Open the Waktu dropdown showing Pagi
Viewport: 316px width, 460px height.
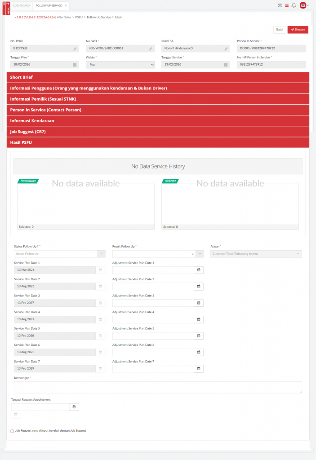pos(120,65)
